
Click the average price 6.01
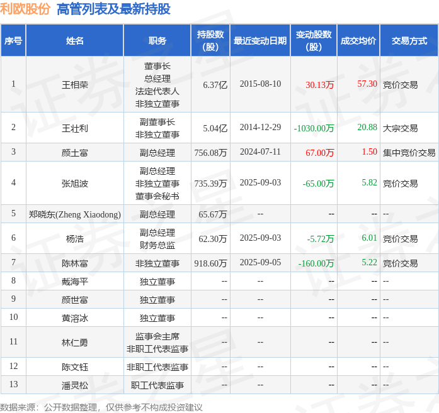(x=369, y=238)
